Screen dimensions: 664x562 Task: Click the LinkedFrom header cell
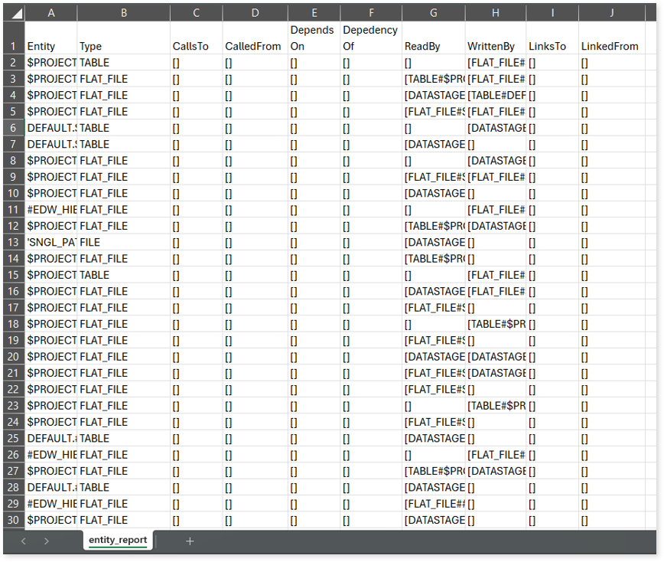(610, 46)
